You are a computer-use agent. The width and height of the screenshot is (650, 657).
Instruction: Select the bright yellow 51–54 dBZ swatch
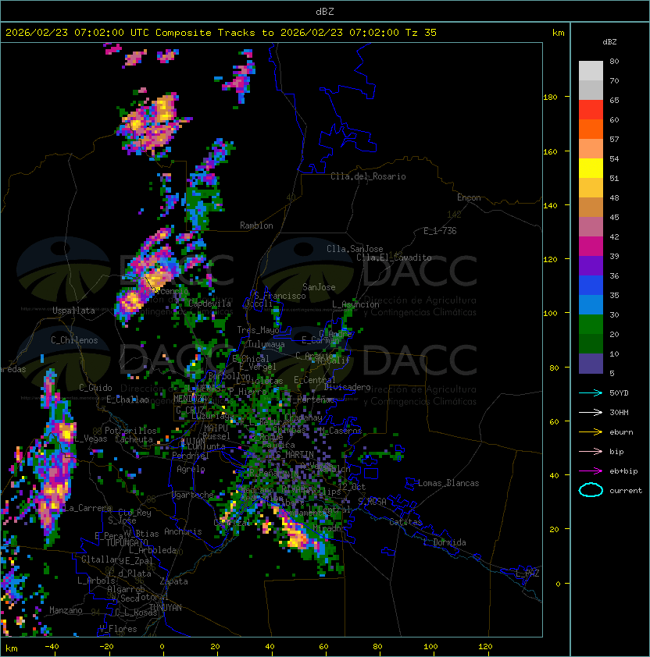(591, 169)
